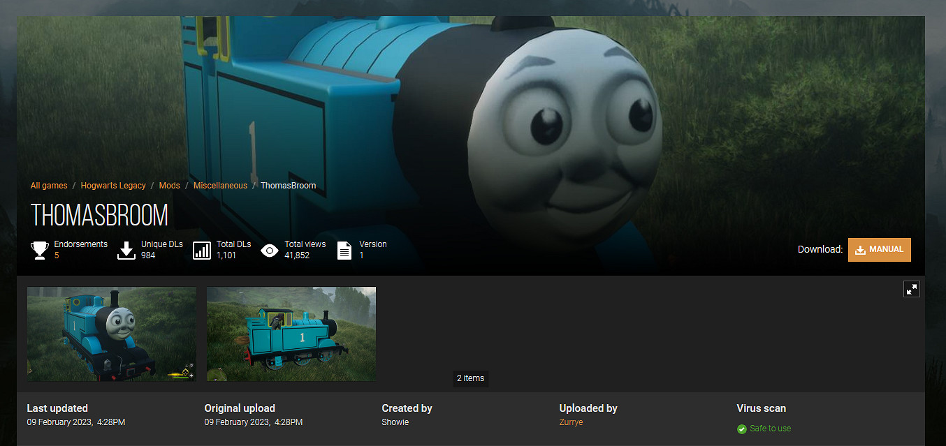946x446 pixels.
Task: Click the Total DLs bar chart icon
Action: pyautogui.click(x=202, y=250)
